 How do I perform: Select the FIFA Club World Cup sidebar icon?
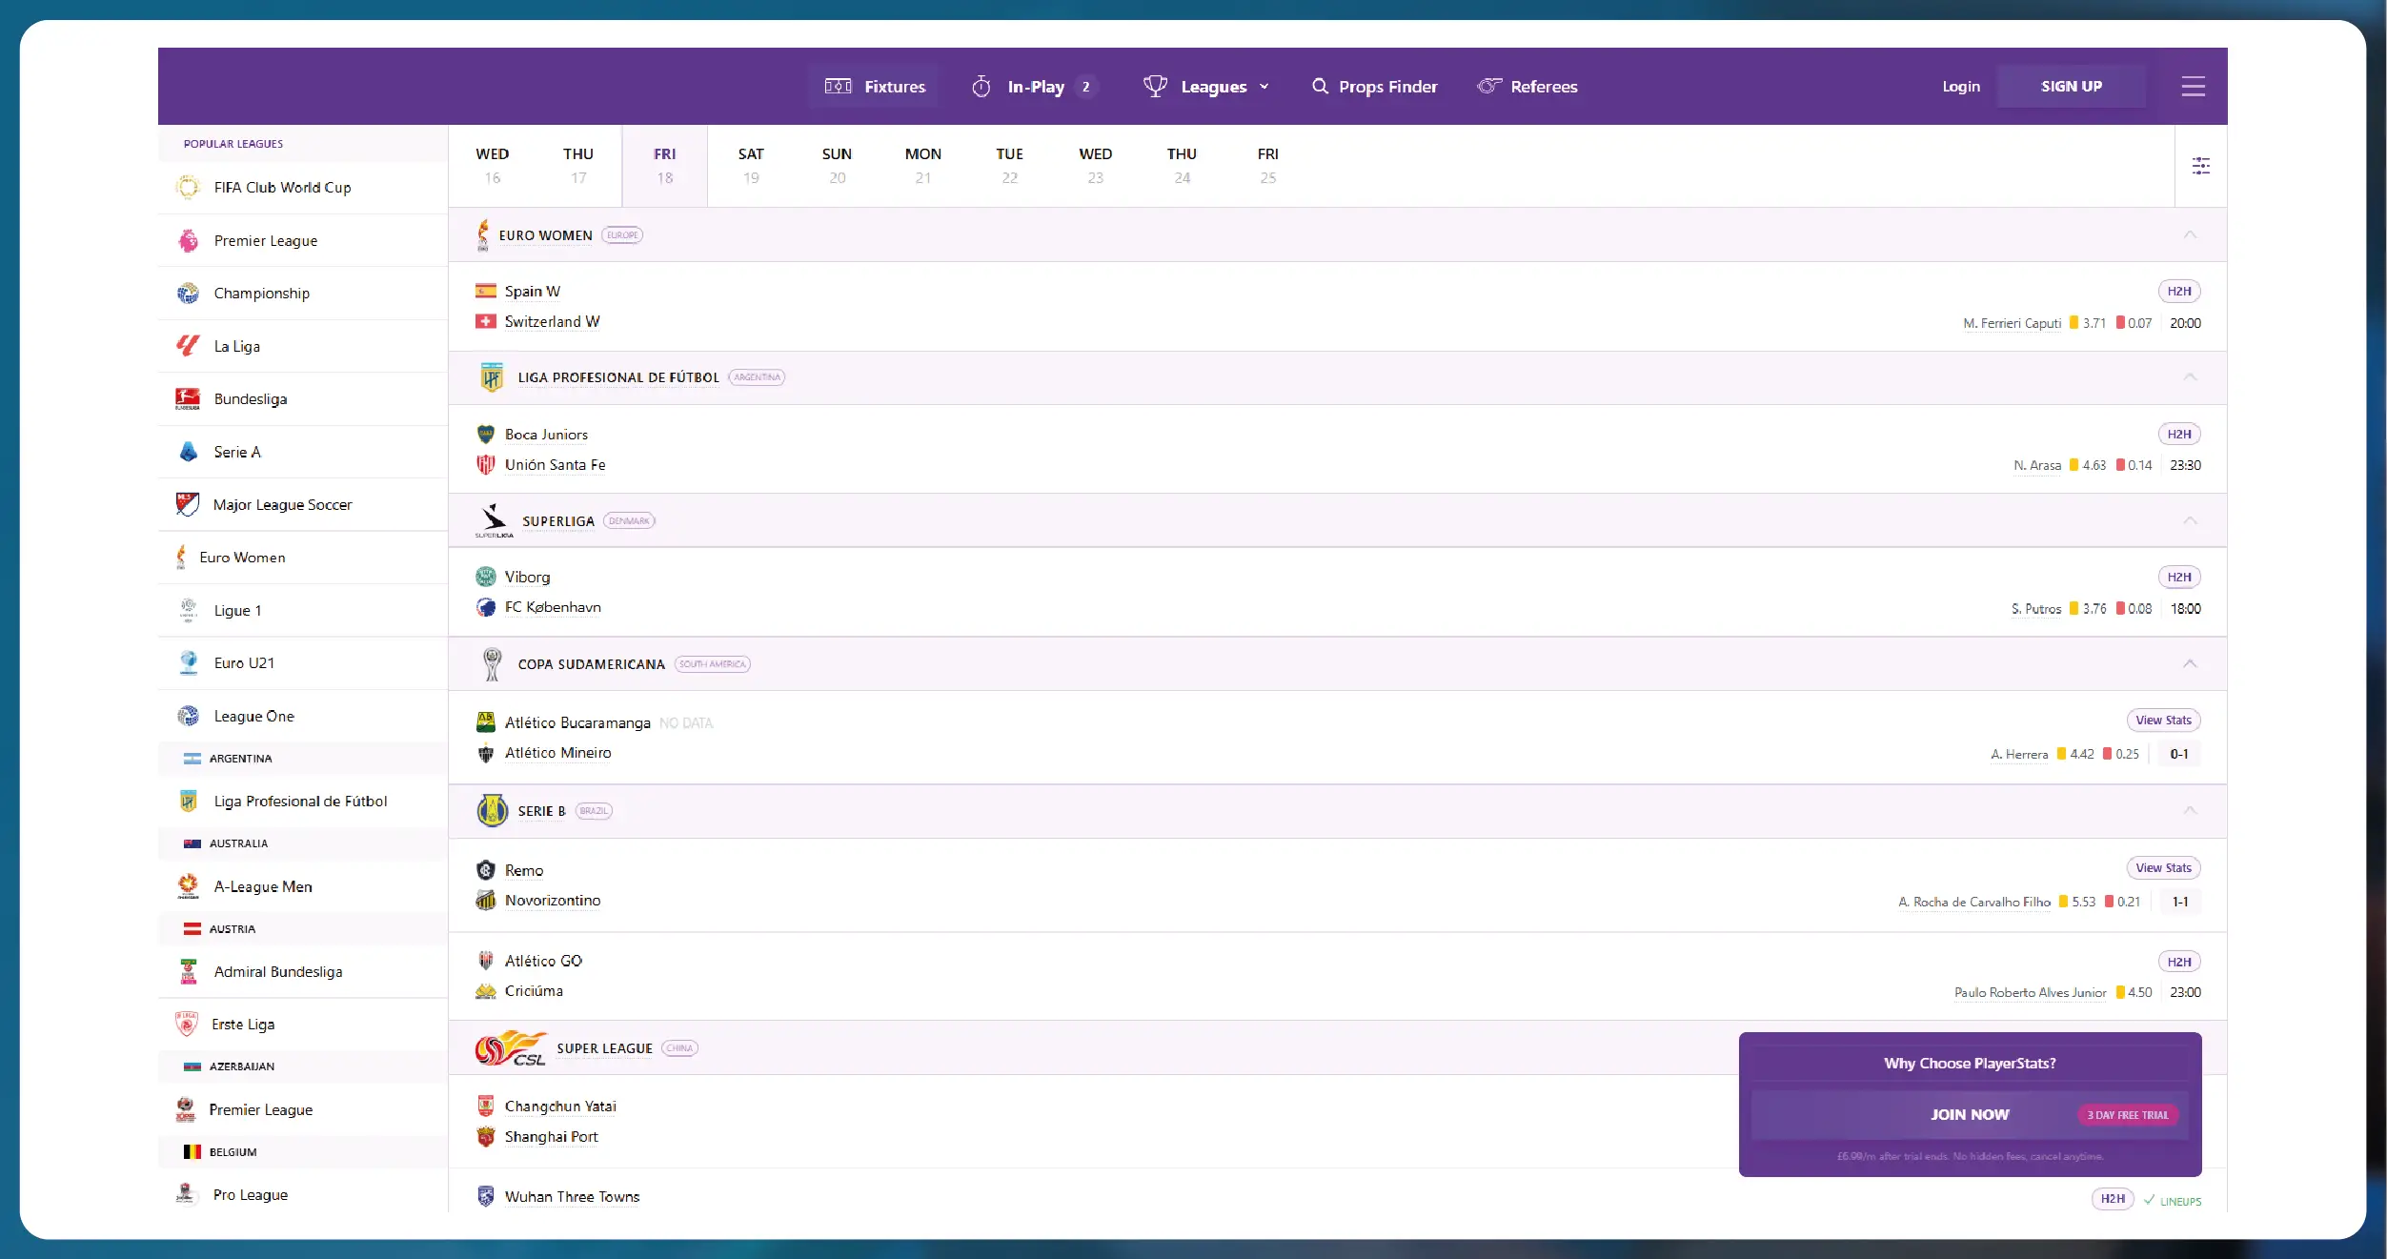pos(188,187)
